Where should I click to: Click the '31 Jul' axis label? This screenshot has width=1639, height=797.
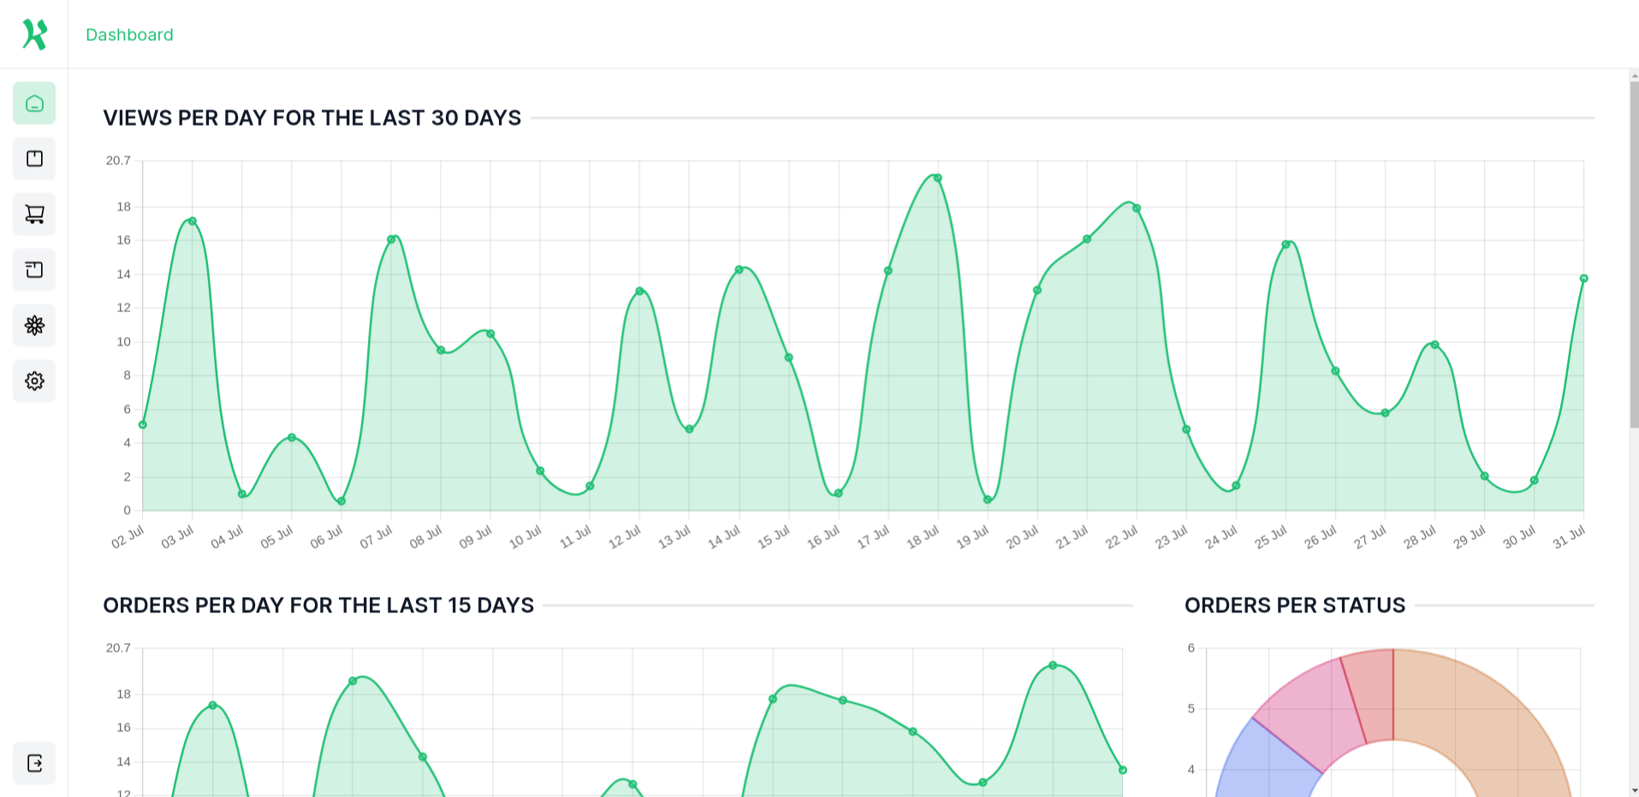click(1569, 537)
